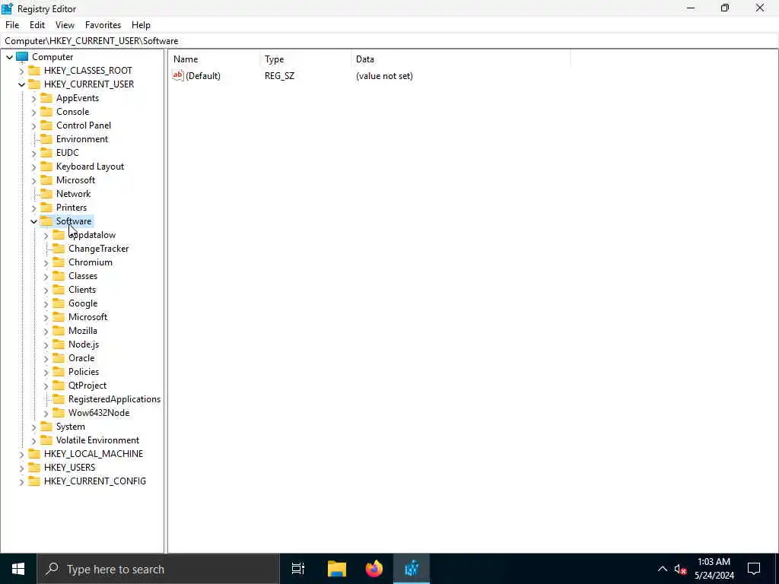Open the View menu

(x=65, y=25)
